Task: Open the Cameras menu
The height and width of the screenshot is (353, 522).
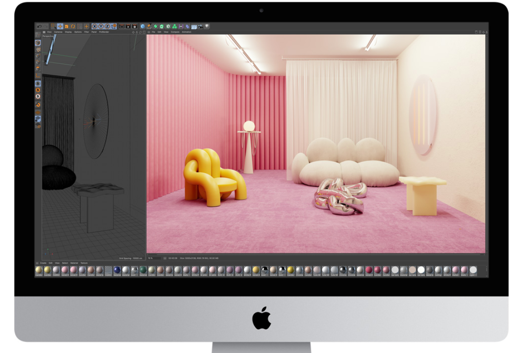Action: [58, 32]
